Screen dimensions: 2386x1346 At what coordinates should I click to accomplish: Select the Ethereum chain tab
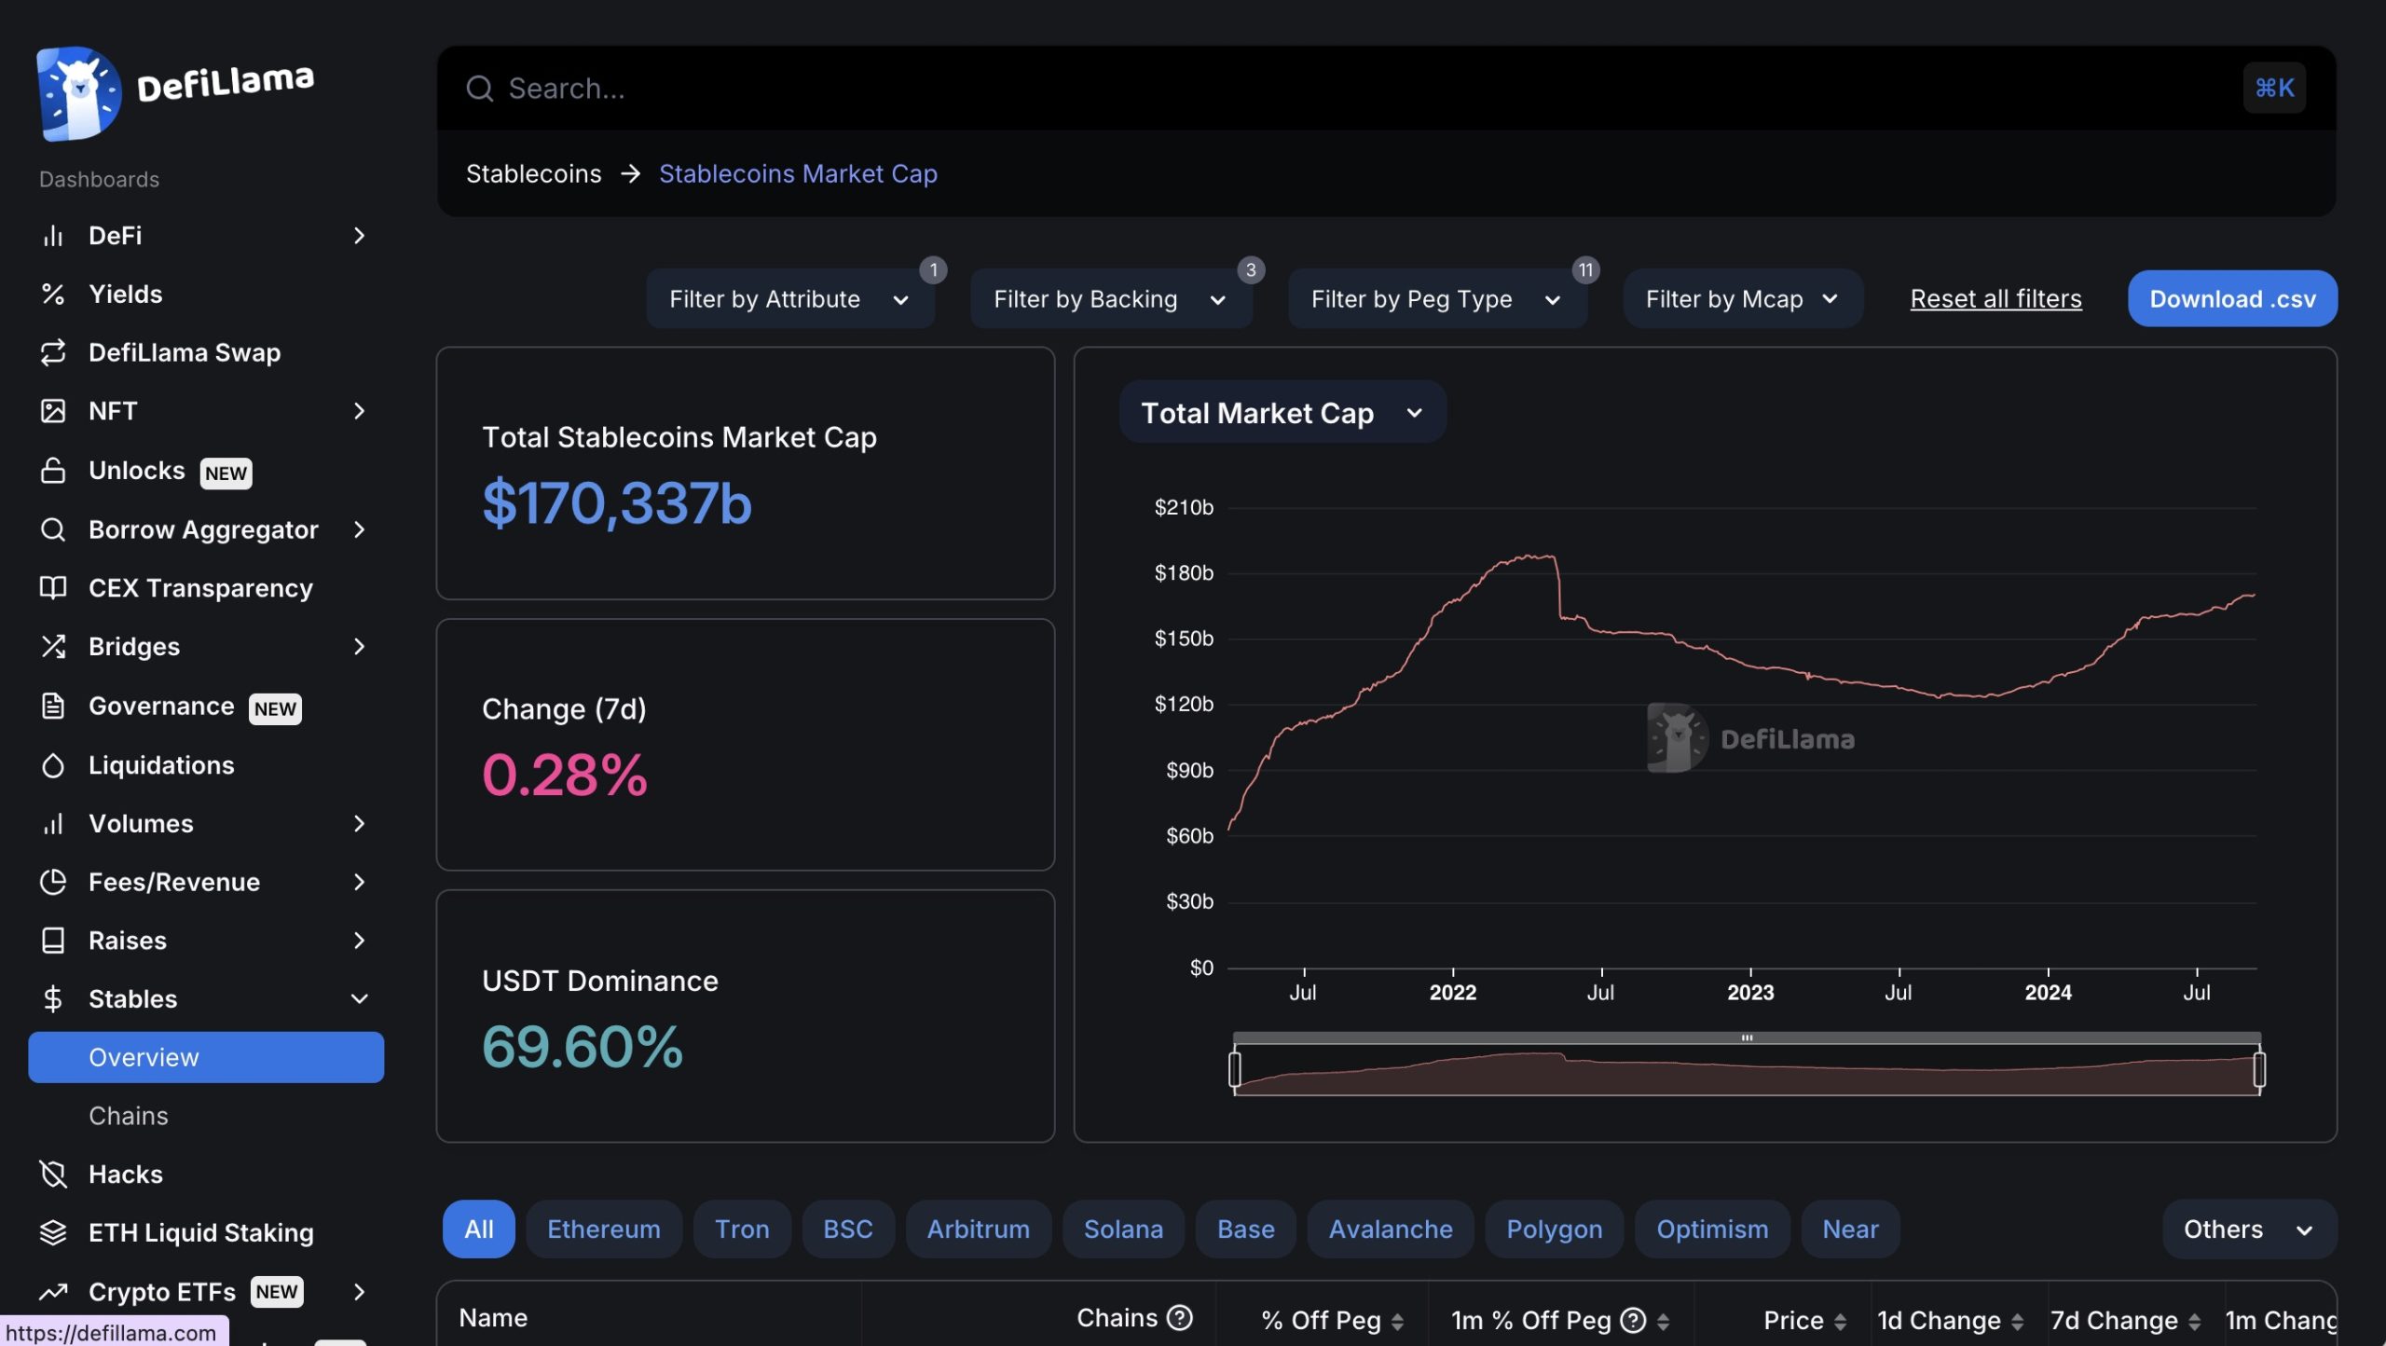click(x=604, y=1229)
